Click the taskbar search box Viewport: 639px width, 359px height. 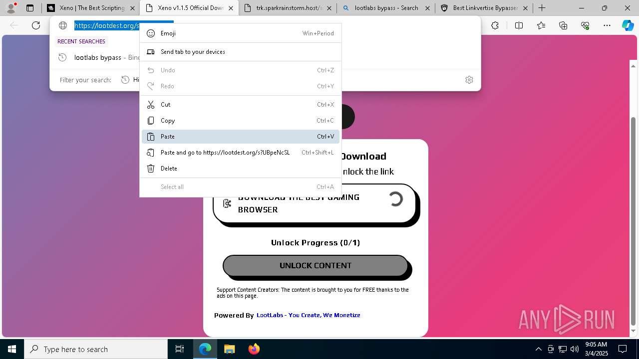96,349
